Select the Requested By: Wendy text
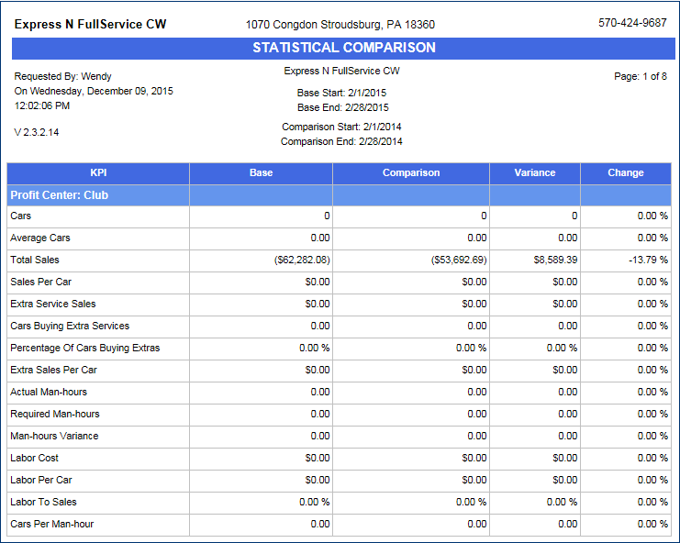 (62, 76)
